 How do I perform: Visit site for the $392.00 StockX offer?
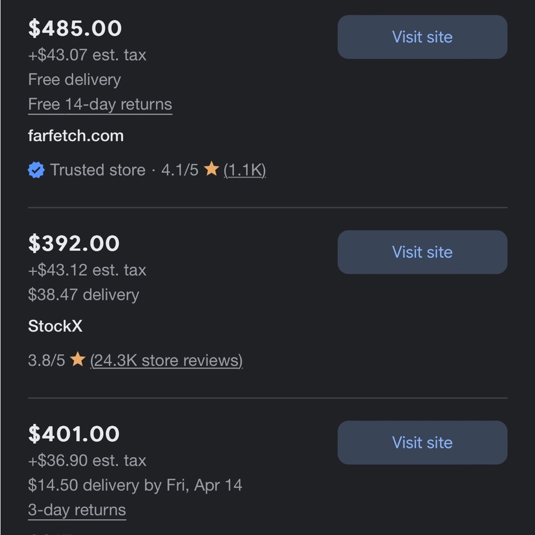click(x=422, y=252)
